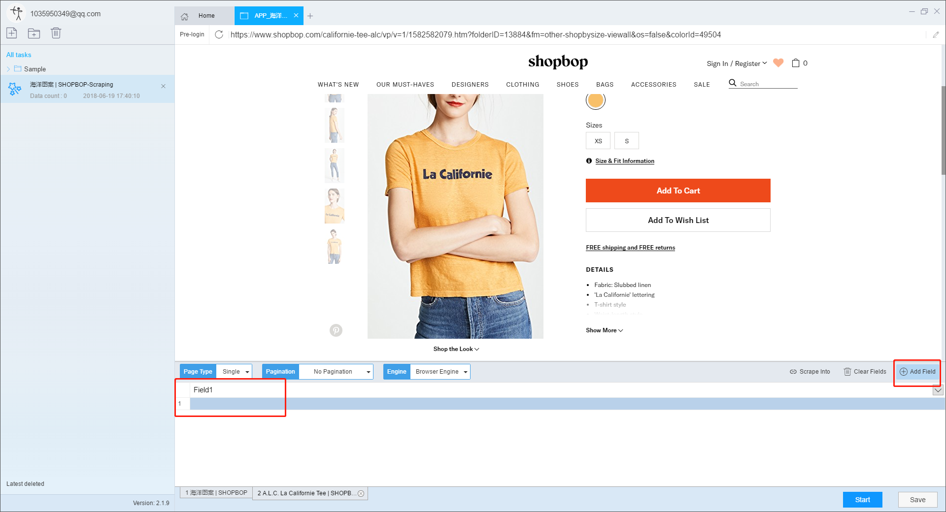946x512 pixels.
Task: Click Clear Fields button
Action: pyautogui.click(x=865, y=372)
